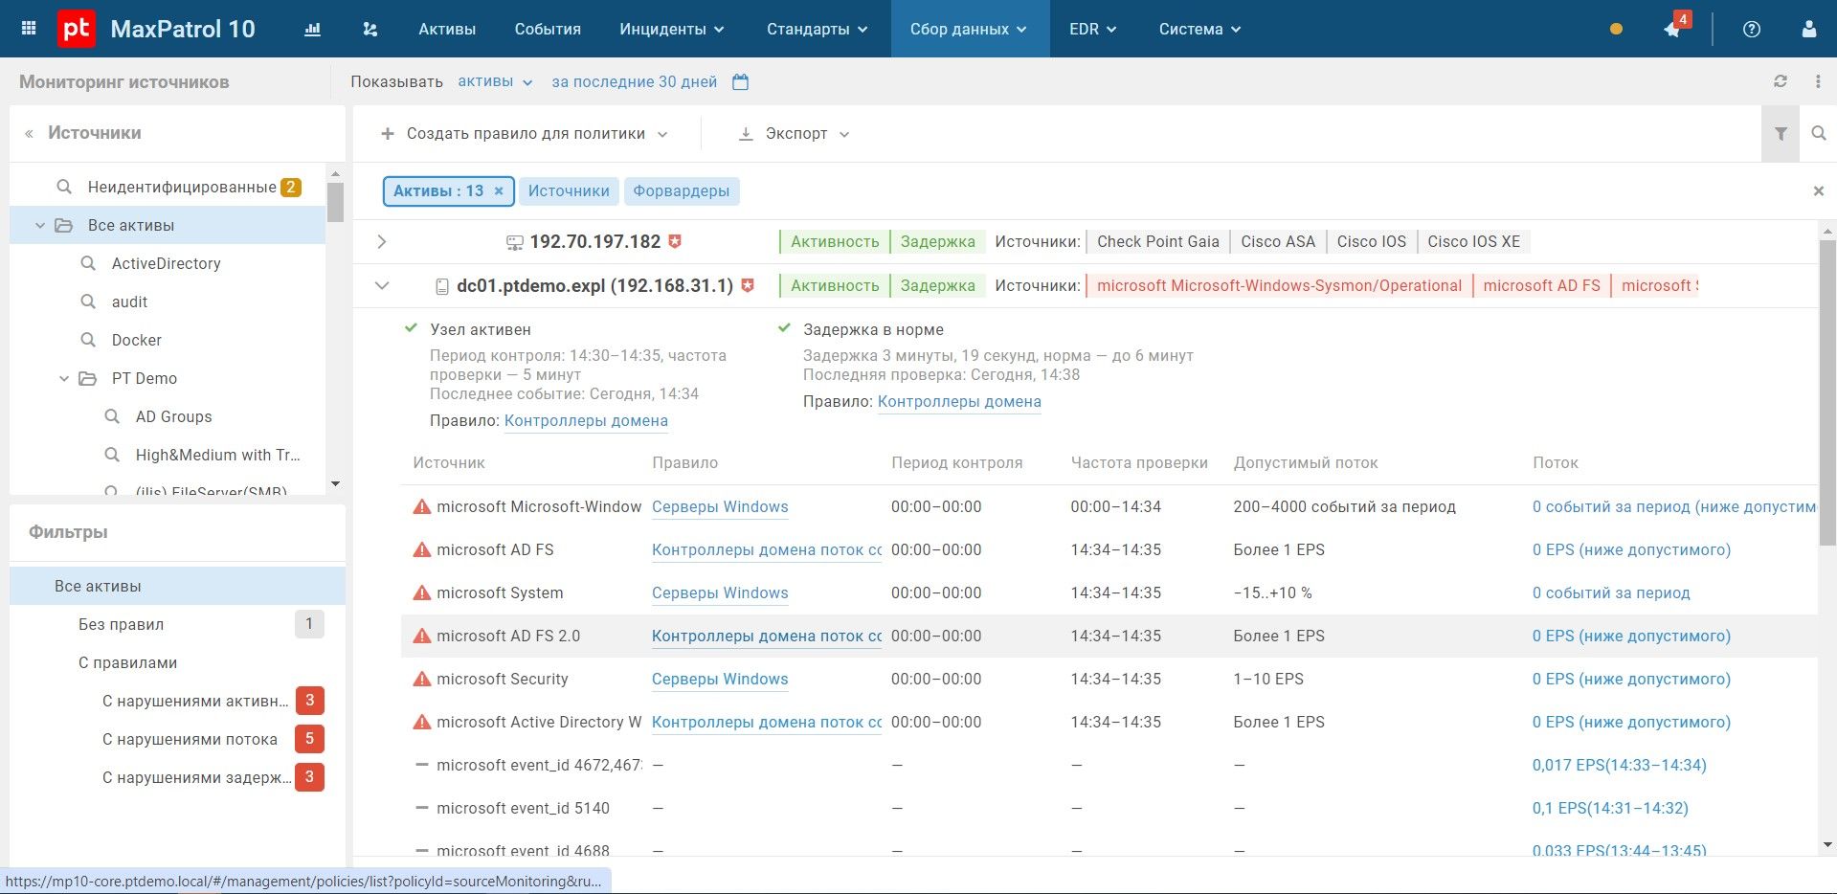Open the calendar date picker icon

(x=740, y=82)
